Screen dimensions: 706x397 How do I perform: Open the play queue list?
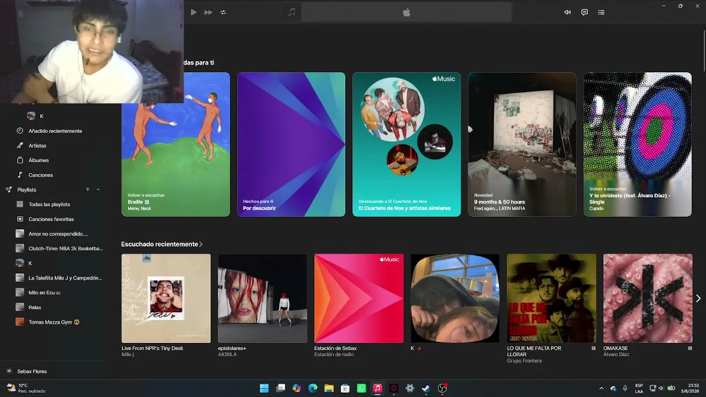coord(601,12)
